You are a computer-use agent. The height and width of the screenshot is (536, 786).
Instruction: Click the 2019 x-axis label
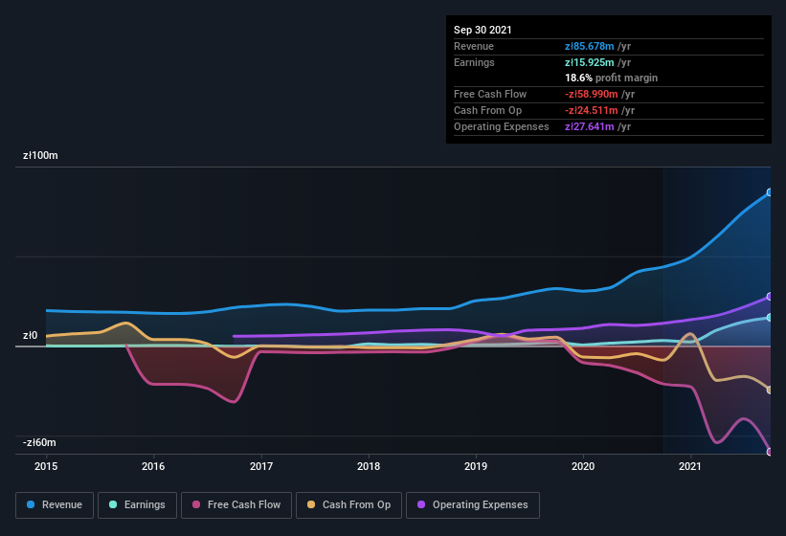pos(476,466)
